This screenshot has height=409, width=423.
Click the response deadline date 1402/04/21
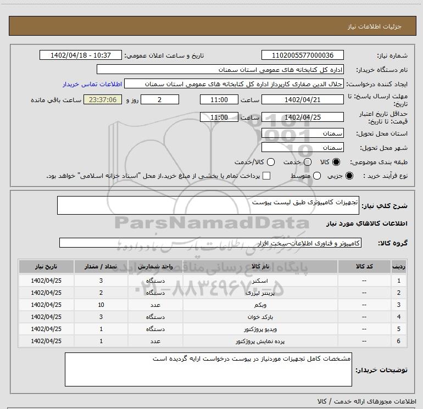[x=302, y=99]
